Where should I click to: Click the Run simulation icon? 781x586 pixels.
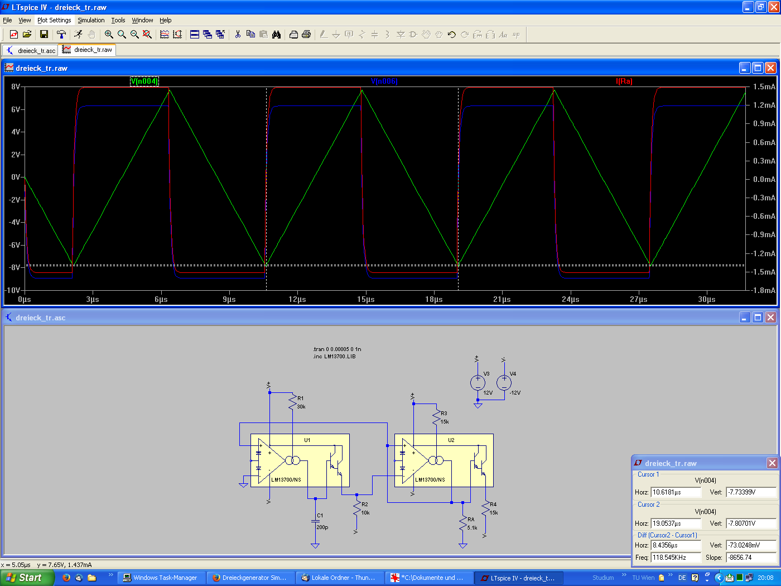78,35
